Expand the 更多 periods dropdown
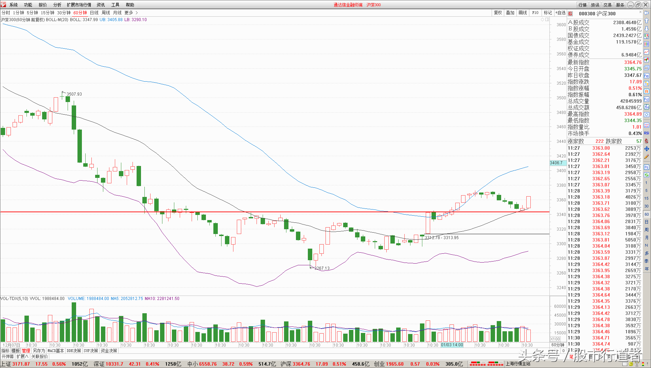The image size is (651, 368). 131,13
